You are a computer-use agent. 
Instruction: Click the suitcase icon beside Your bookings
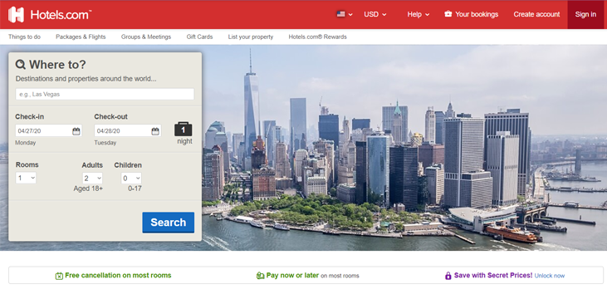(x=448, y=14)
